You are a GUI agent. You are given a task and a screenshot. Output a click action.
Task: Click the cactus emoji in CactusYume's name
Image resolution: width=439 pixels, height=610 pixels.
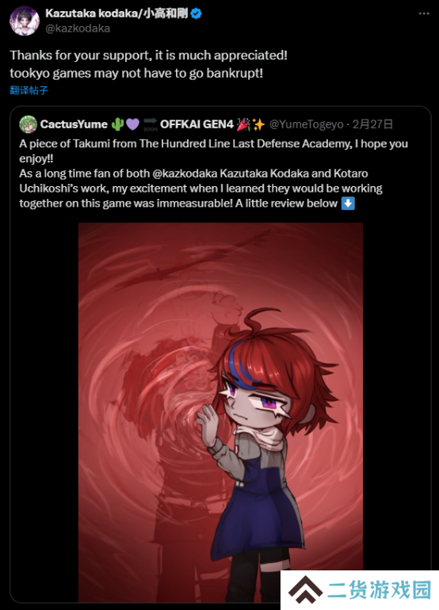117,124
